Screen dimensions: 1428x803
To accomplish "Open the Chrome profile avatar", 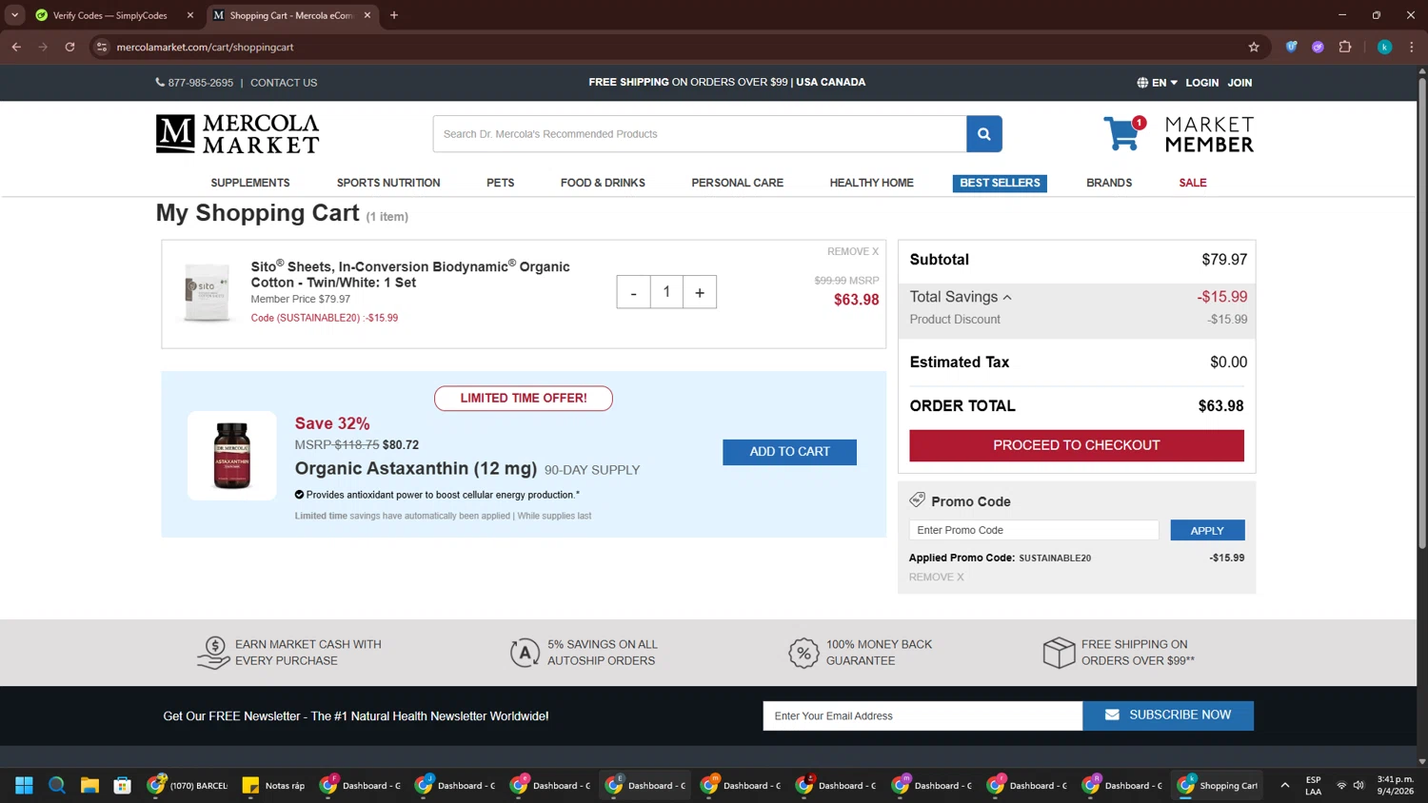I will tap(1384, 47).
